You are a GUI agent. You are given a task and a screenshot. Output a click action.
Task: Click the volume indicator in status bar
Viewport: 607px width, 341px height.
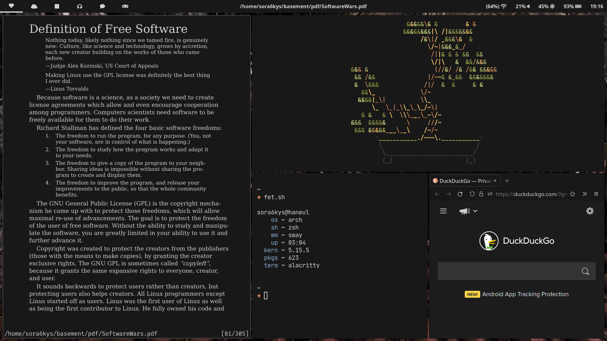click(x=523, y=6)
